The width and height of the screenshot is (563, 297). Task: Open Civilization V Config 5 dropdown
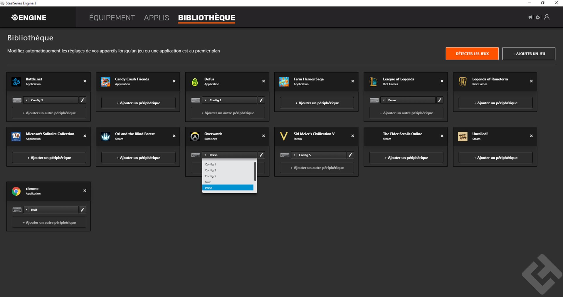click(319, 155)
